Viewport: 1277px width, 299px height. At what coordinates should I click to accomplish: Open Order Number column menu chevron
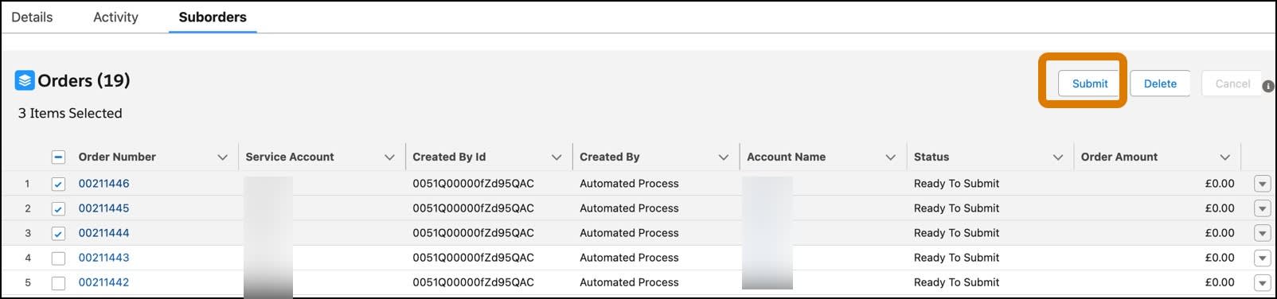point(222,157)
